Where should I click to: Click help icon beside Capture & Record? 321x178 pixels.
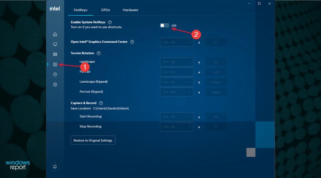[101, 103]
